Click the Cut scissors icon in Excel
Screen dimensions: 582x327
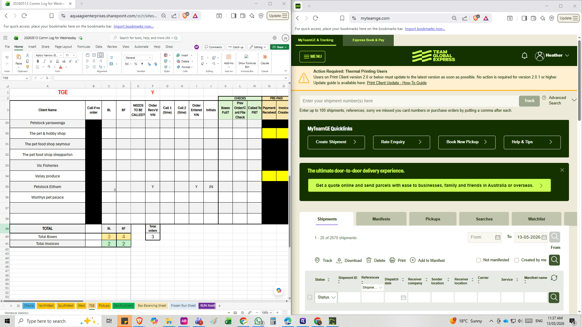click(28, 55)
